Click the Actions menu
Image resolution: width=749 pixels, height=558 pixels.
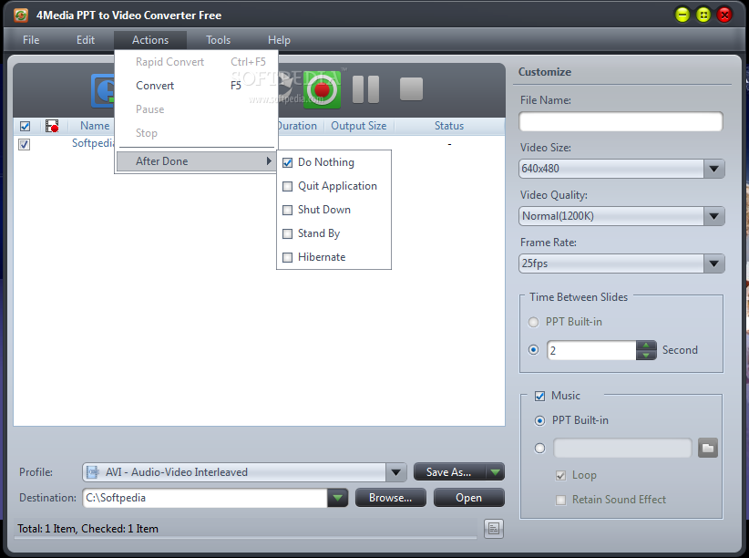150,40
